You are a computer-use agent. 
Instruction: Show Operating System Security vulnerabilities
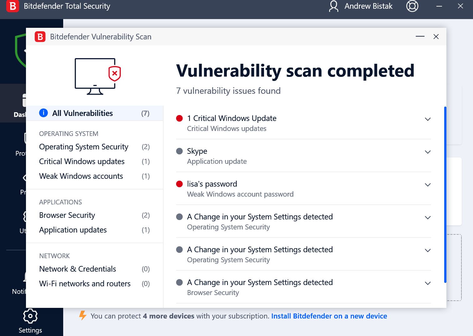coord(94,147)
